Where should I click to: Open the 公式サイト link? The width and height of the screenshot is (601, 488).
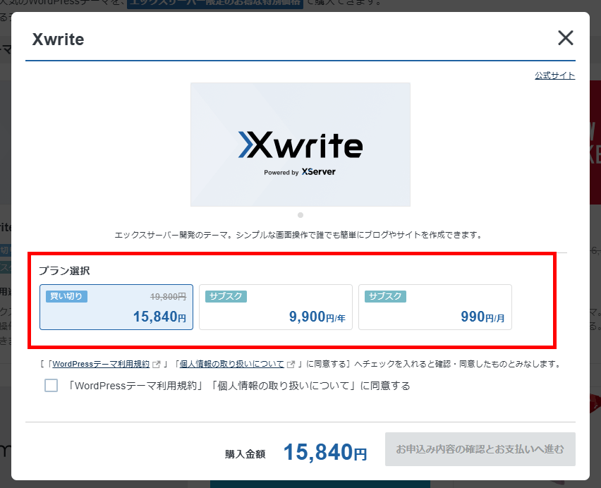tap(554, 75)
